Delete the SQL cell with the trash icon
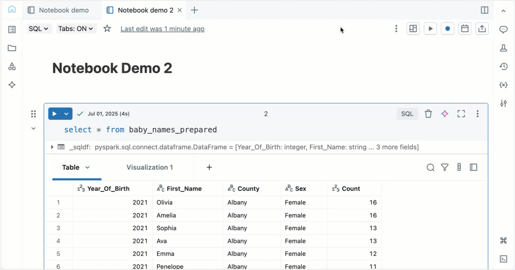 pyautogui.click(x=428, y=114)
